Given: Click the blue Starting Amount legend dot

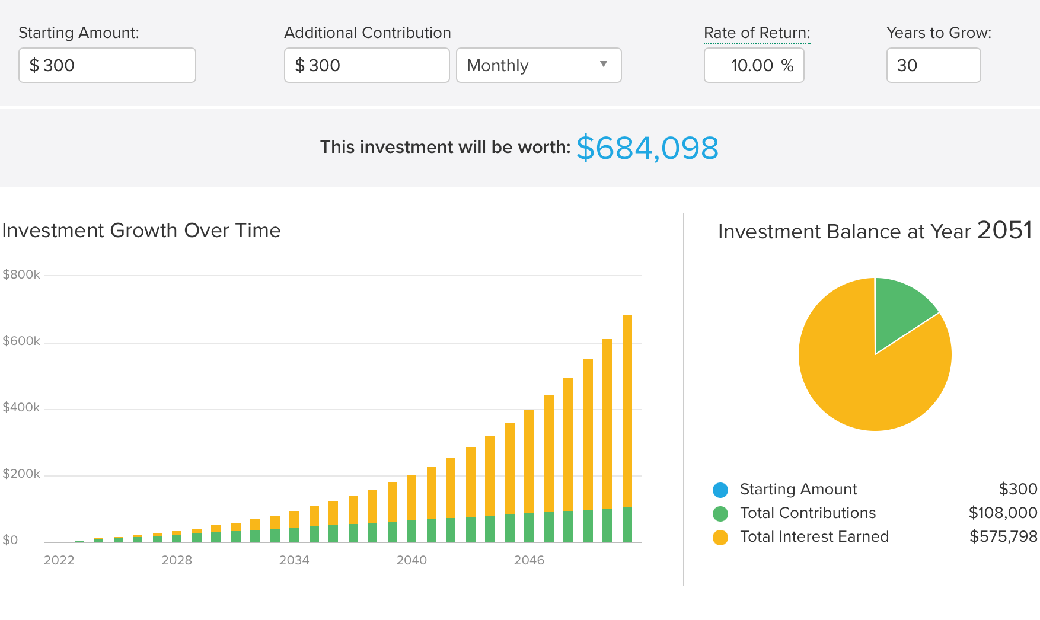Looking at the screenshot, I should 720,490.
